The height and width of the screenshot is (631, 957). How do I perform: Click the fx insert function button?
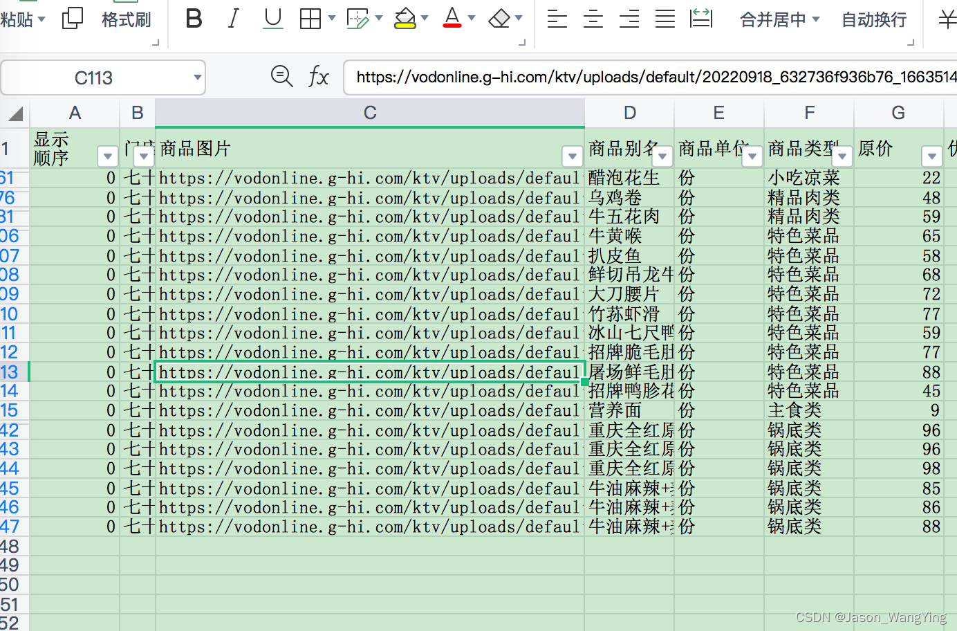[319, 77]
